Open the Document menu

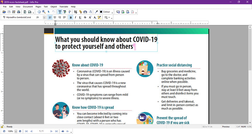pyautogui.click(x=28, y=6)
